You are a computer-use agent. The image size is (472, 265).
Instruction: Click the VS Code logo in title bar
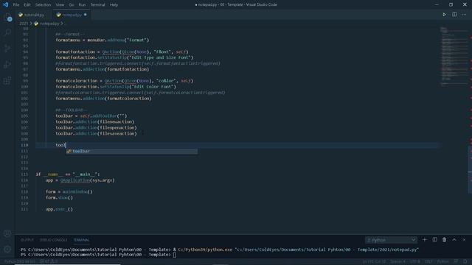5,4
